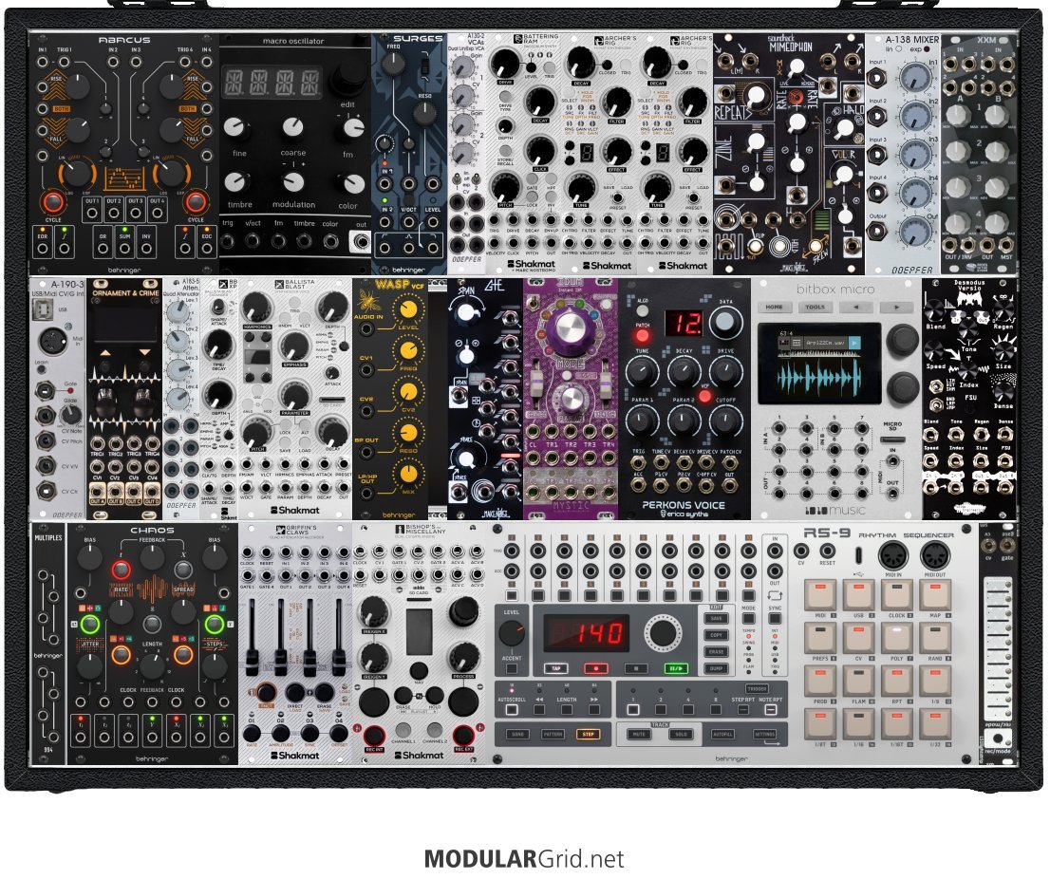The width and height of the screenshot is (1050, 879).
Task: Click the coarse knob on the macro oscillator
Action: pyautogui.click(x=292, y=127)
